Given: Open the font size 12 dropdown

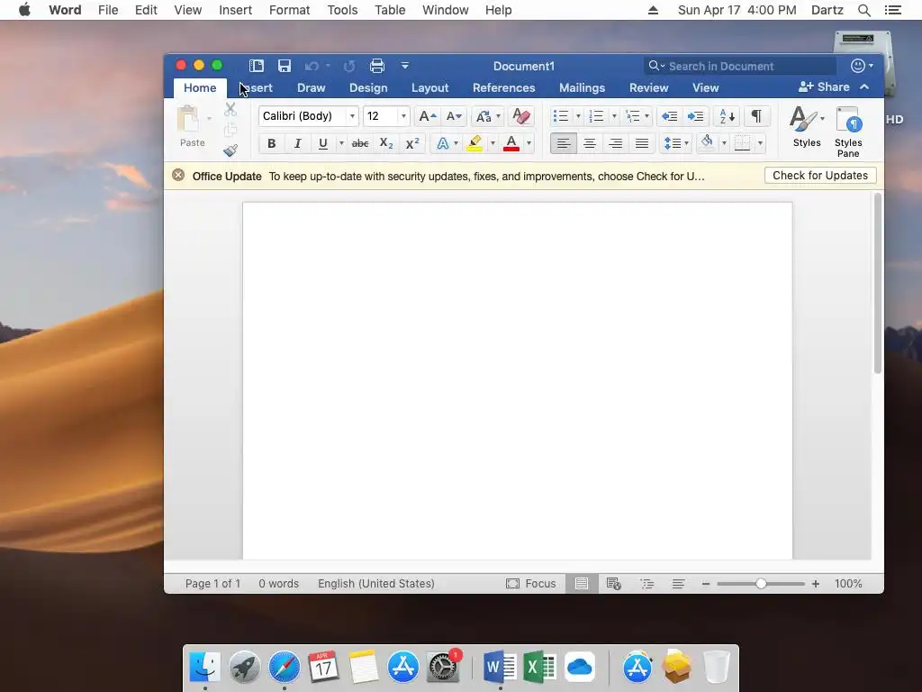Looking at the screenshot, I should [x=403, y=116].
